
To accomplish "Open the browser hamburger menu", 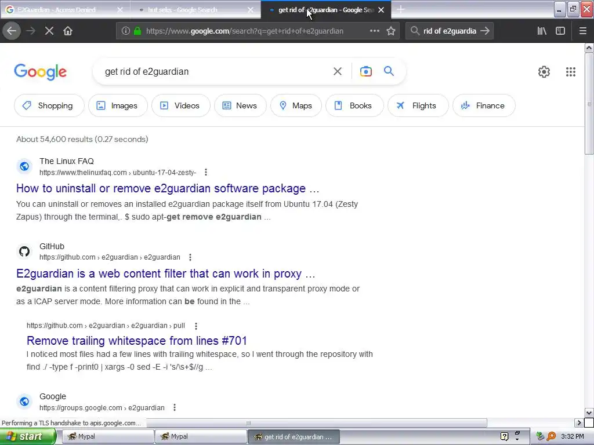I will [582, 31].
